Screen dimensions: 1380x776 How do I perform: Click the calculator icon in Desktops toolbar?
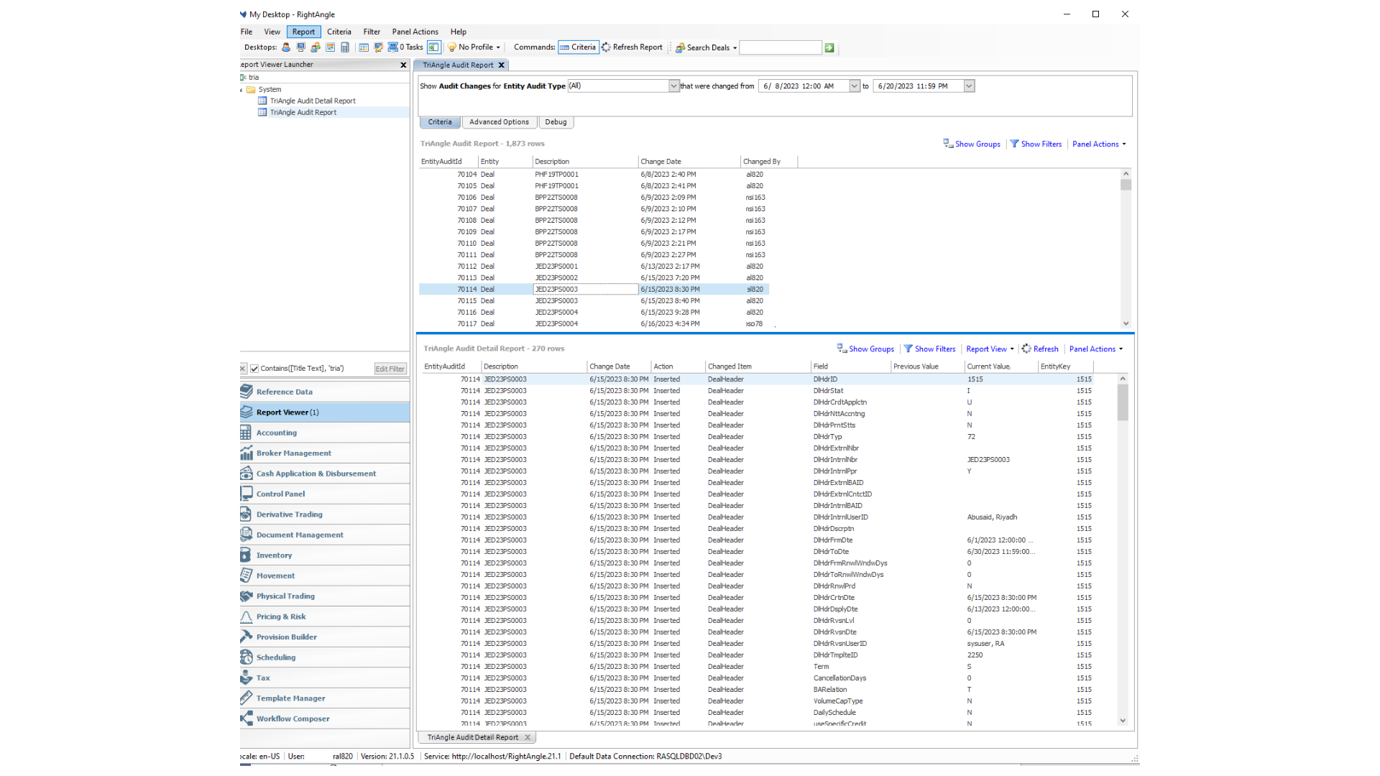click(x=345, y=47)
